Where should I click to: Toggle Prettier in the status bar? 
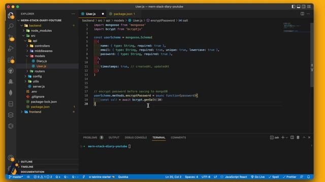point(289,177)
